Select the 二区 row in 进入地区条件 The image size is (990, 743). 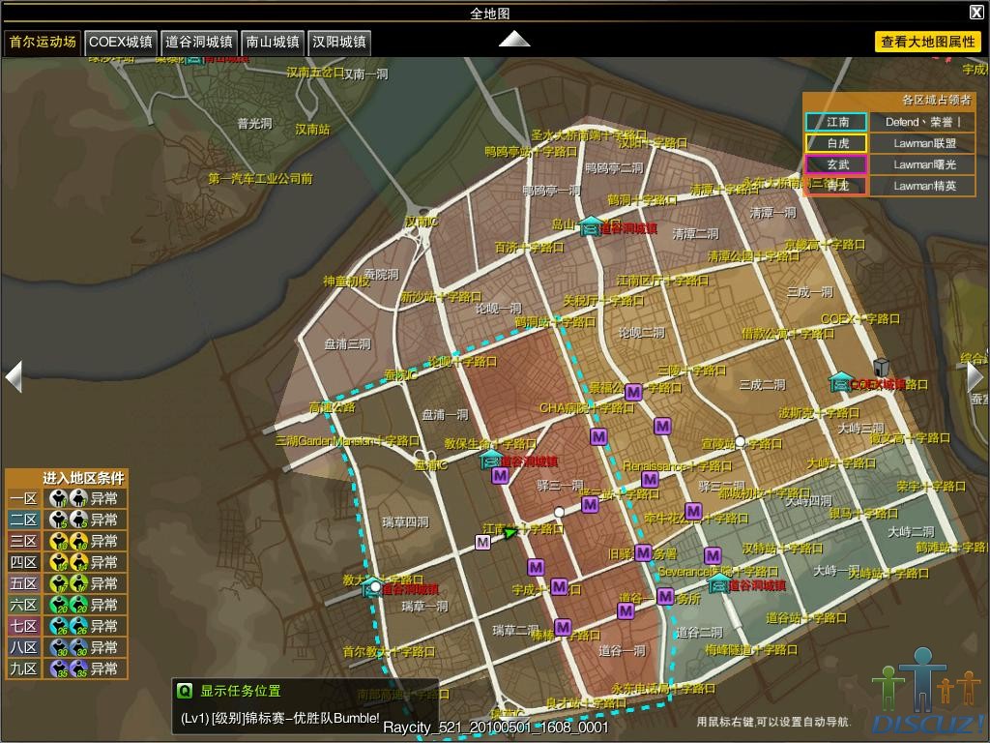[67, 520]
